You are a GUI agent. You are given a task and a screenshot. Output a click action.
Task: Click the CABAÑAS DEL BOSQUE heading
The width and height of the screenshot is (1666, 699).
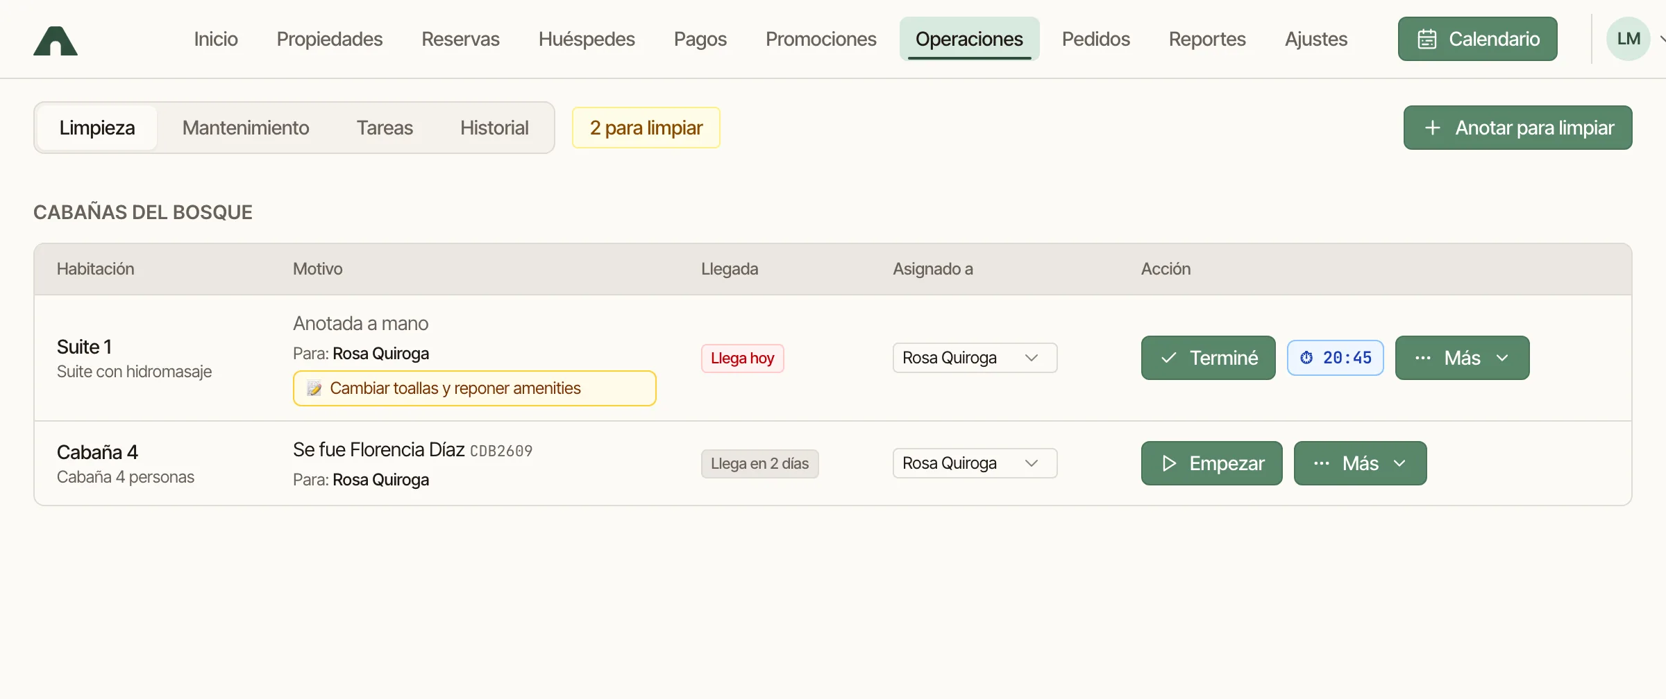(143, 212)
